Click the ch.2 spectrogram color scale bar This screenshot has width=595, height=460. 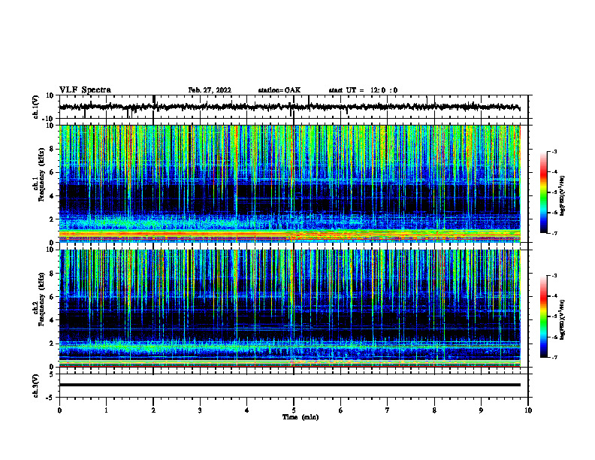[544, 316]
